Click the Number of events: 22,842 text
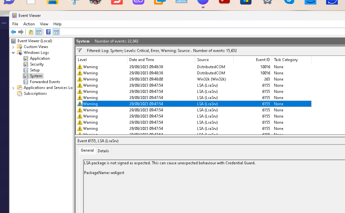The height and width of the screenshot is (213, 345). 117,41
